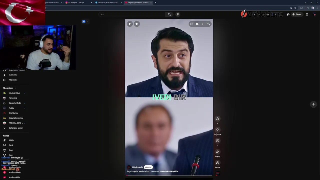Seek on the Short's progress bar
320x180 pixels.
pos(169,175)
